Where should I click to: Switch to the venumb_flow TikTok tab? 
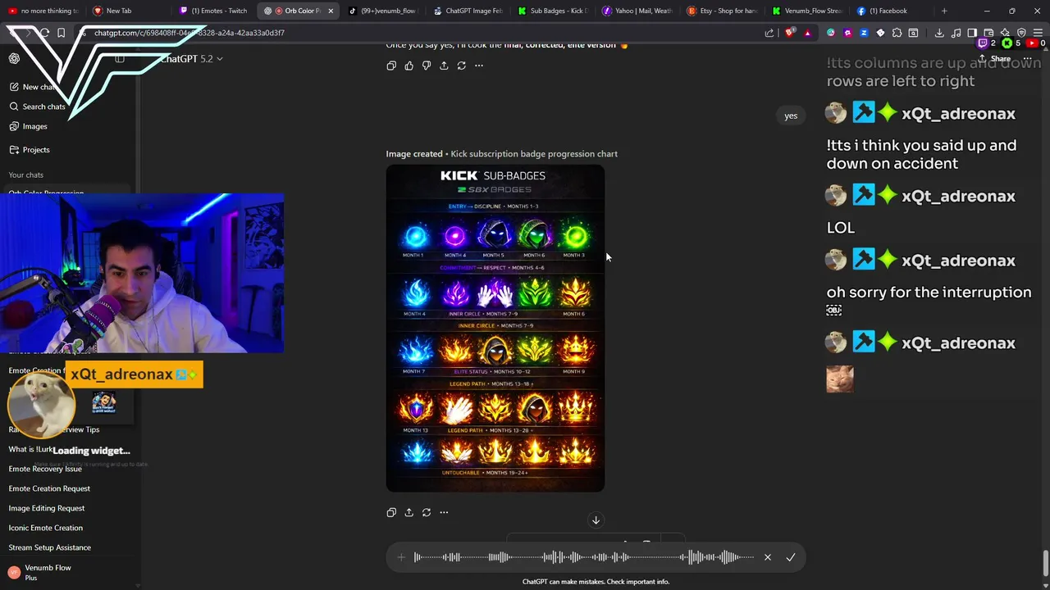[x=383, y=11]
